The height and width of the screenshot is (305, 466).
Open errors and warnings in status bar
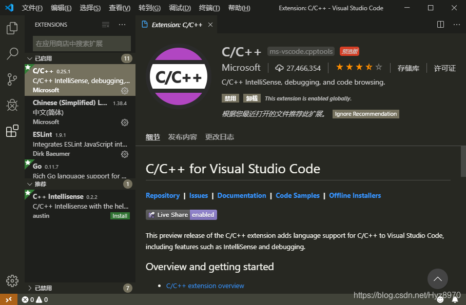(35, 299)
